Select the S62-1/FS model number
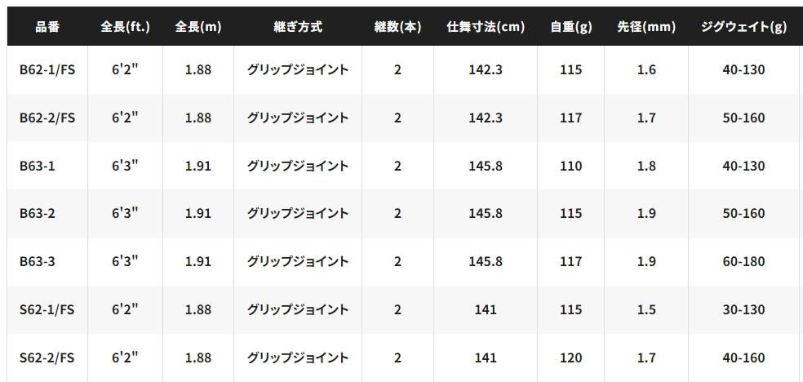This screenshot has width=803, height=382. coord(47,310)
